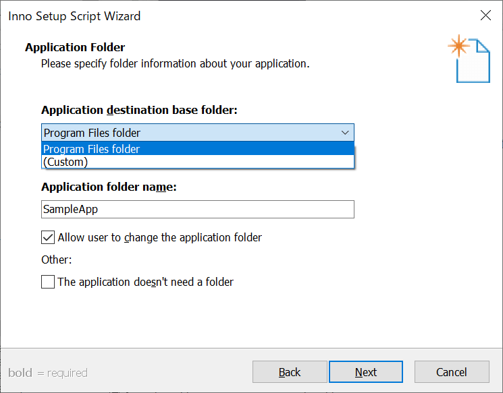Click the Application Folder heading
This screenshot has height=393, width=503.
click(x=75, y=47)
